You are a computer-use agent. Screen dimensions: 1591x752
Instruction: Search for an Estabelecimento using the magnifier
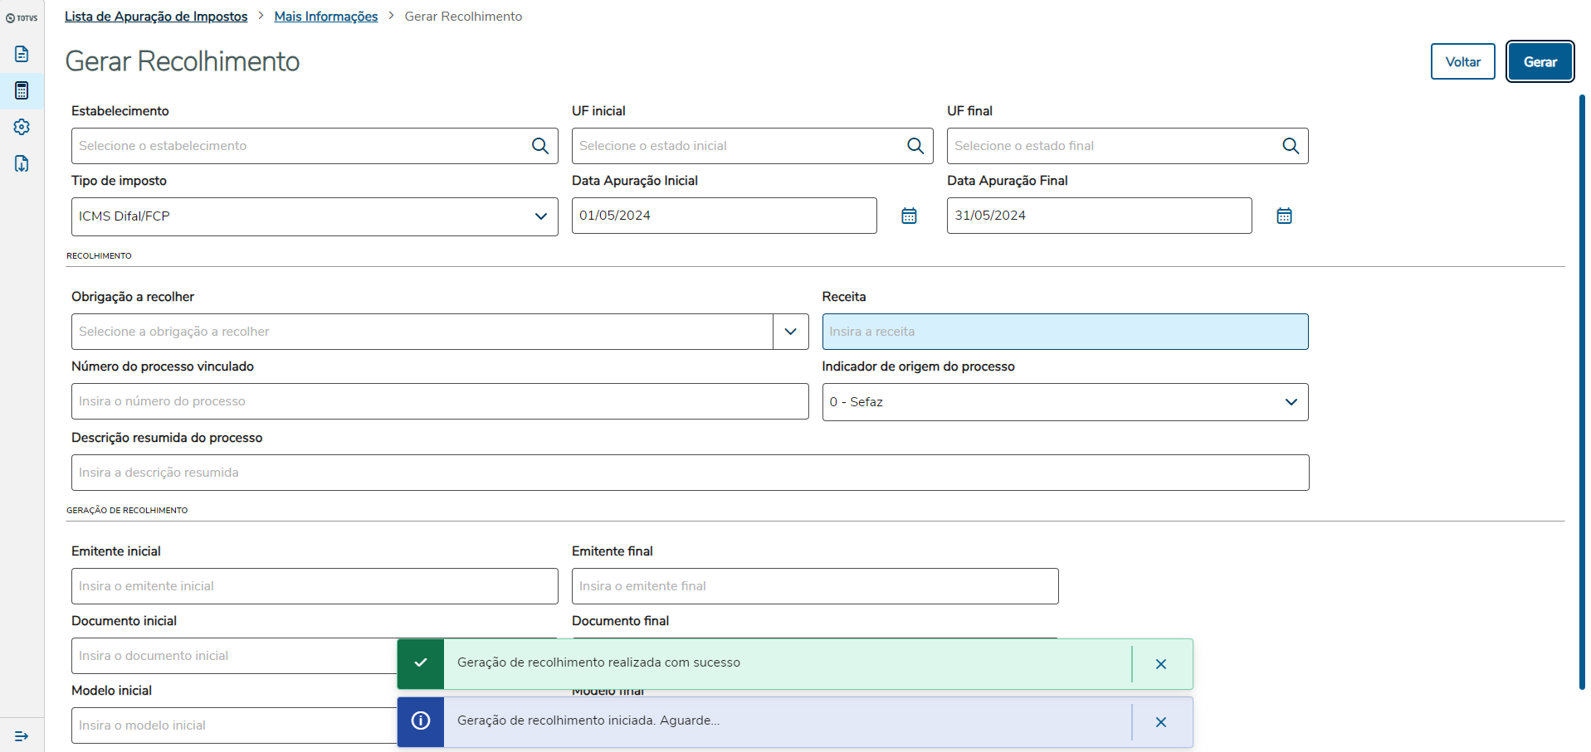point(539,146)
